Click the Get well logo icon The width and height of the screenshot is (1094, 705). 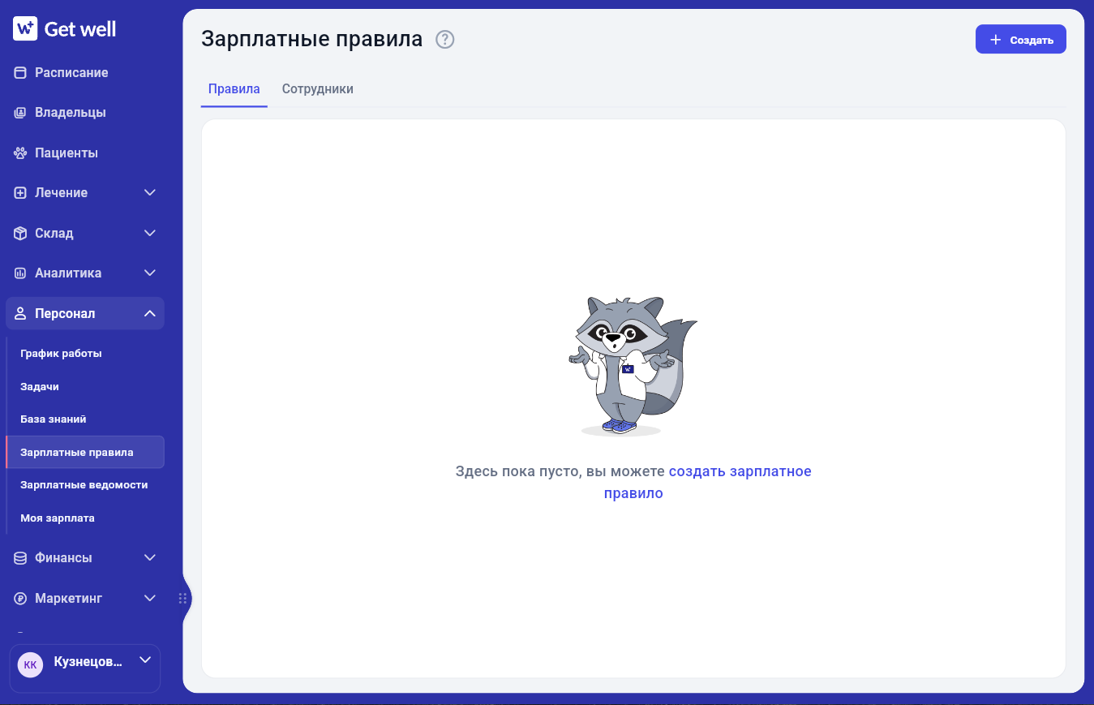coord(25,29)
